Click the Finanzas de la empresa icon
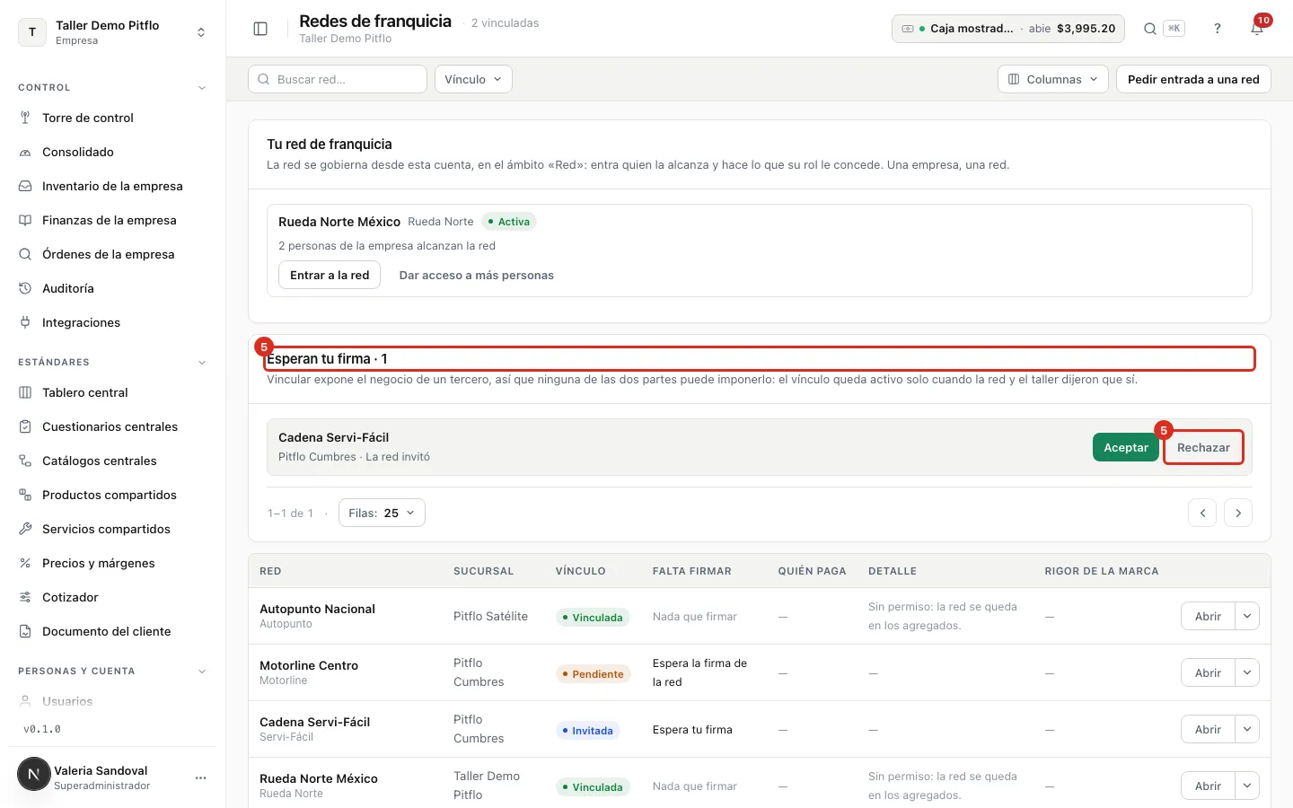The height and width of the screenshot is (808, 1293). (25, 220)
